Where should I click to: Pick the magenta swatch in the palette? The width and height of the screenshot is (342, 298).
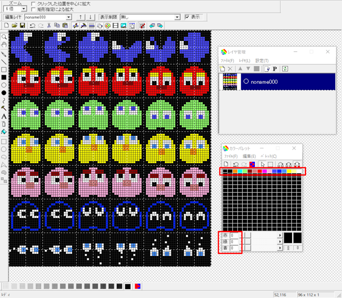pyautogui.click(x=265, y=171)
